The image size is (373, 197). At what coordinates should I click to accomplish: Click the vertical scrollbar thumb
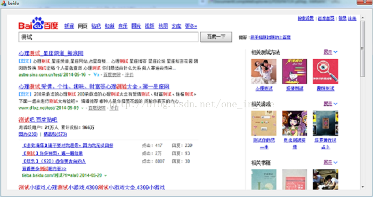(362, 49)
